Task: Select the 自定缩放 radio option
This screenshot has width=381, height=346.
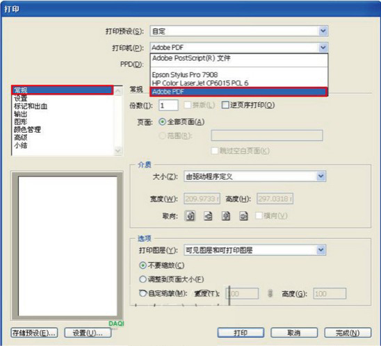Action: click(x=143, y=293)
